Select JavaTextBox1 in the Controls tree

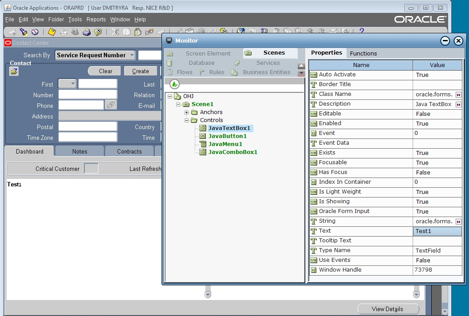pos(229,128)
